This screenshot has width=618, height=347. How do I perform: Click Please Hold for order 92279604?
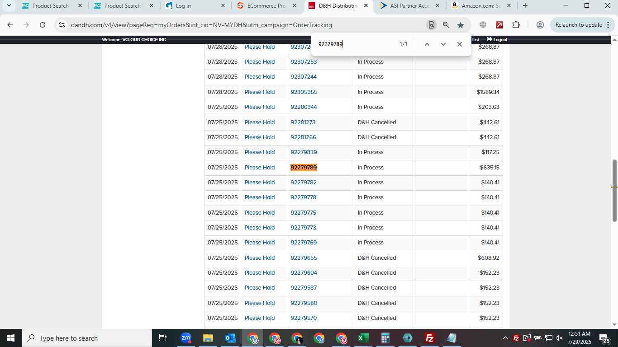[x=260, y=273]
